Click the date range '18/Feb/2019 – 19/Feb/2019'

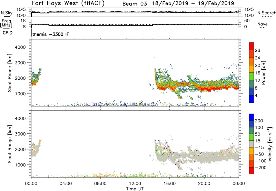[x=193, y=3]
